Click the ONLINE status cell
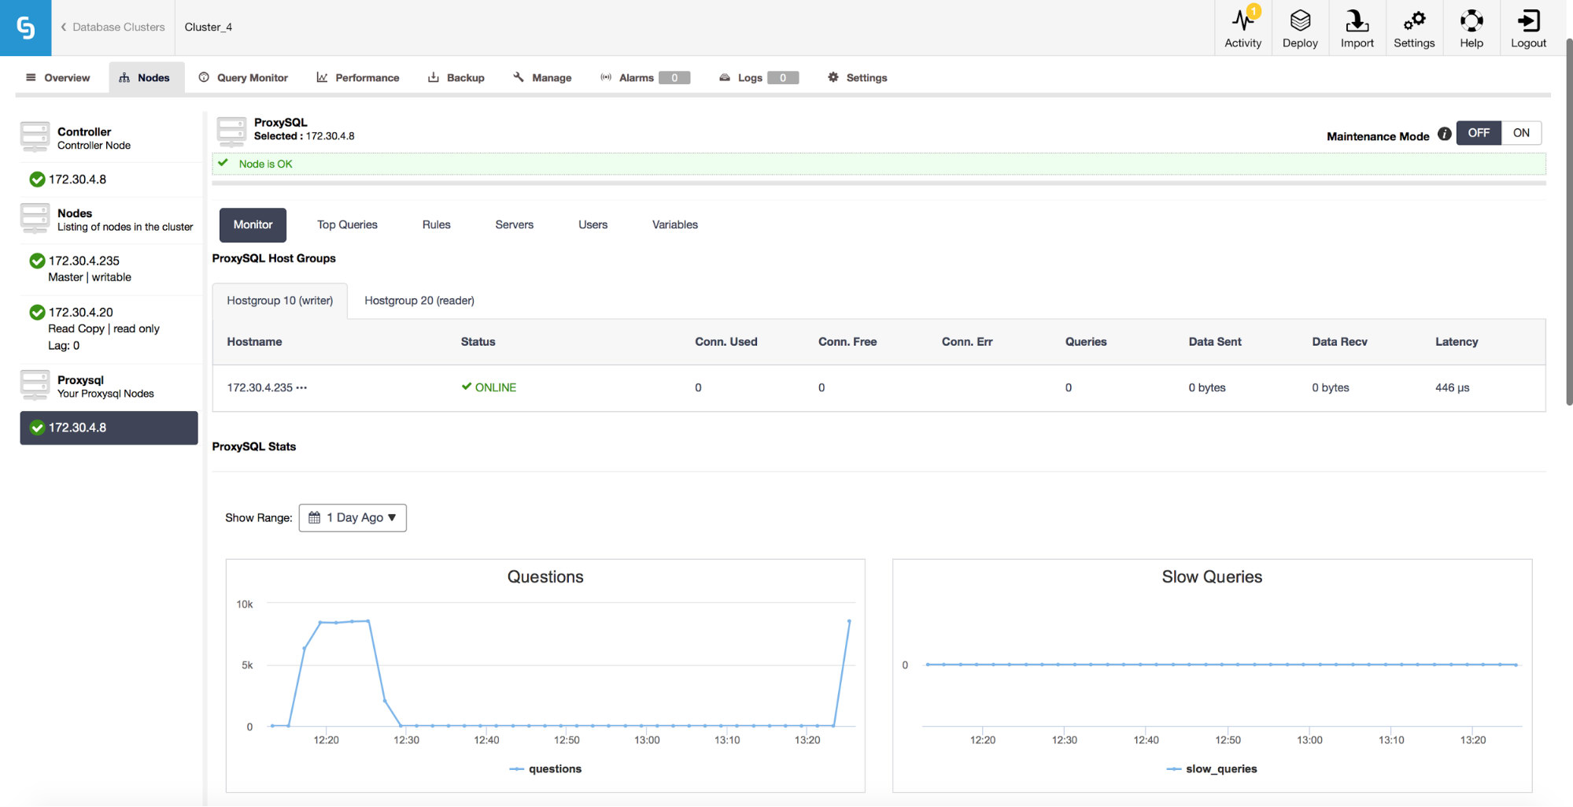 489,387
